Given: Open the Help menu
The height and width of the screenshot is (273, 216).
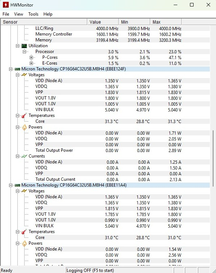Looking at the screenshot, I should (48, 14).
